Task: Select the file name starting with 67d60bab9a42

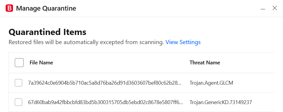Action: pos(105,102)
